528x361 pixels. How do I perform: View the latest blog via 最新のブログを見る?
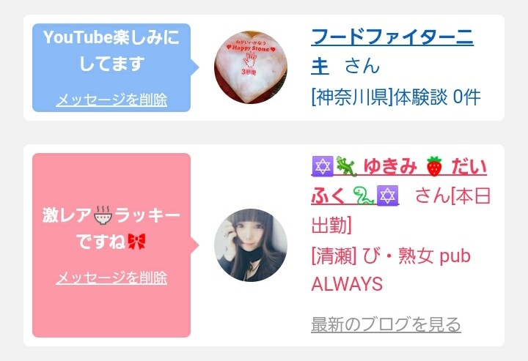pos(386,324)
